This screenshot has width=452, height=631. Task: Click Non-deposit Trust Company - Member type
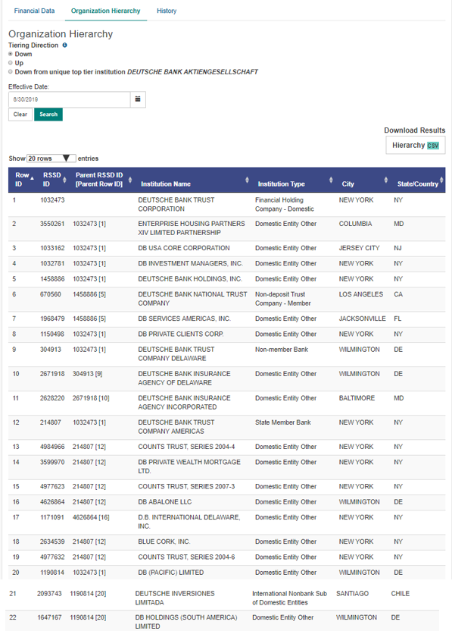(283, 299)
